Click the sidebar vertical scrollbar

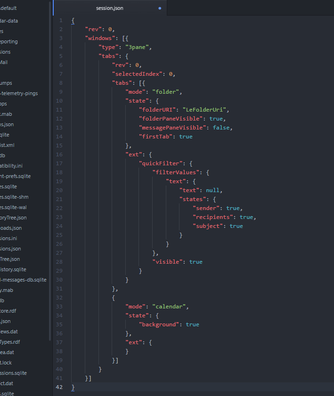click(50, 172)
